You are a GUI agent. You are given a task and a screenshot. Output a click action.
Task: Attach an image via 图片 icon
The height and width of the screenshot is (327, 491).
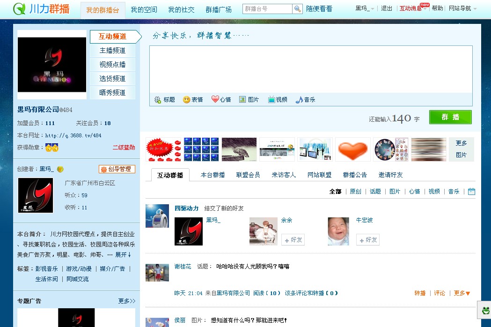(x=249, y=100)
